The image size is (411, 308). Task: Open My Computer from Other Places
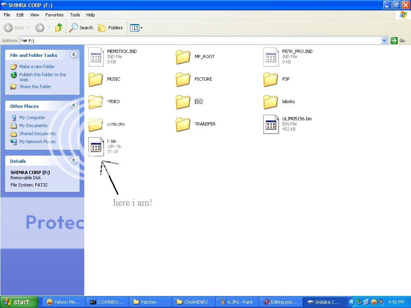click(x=32, y=118)
